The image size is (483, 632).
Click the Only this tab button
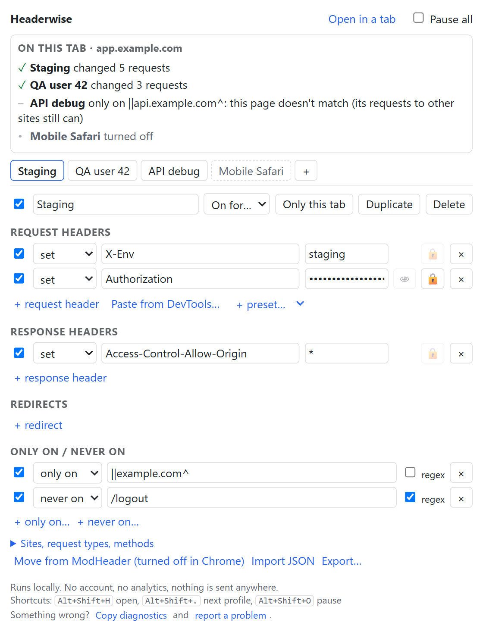314,204
